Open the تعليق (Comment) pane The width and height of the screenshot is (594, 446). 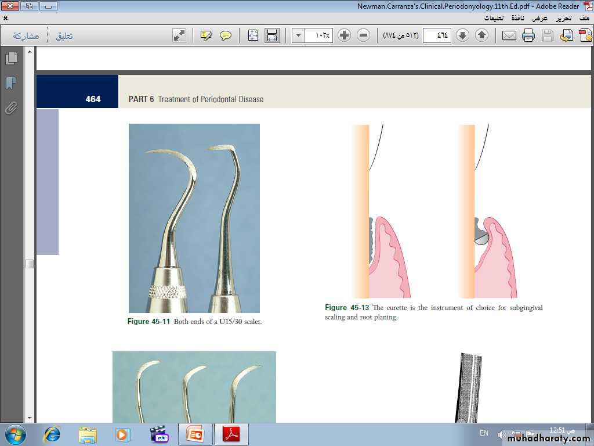point(64,36)
